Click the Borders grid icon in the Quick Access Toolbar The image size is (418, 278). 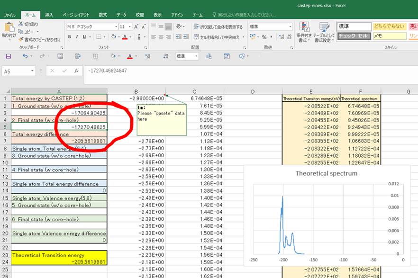click(96, 56)
